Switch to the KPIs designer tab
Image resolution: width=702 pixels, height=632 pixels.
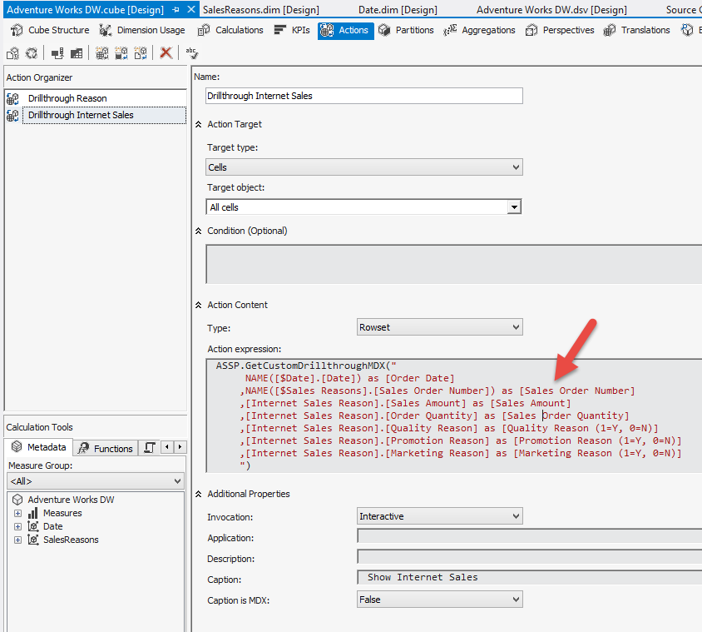292,30
